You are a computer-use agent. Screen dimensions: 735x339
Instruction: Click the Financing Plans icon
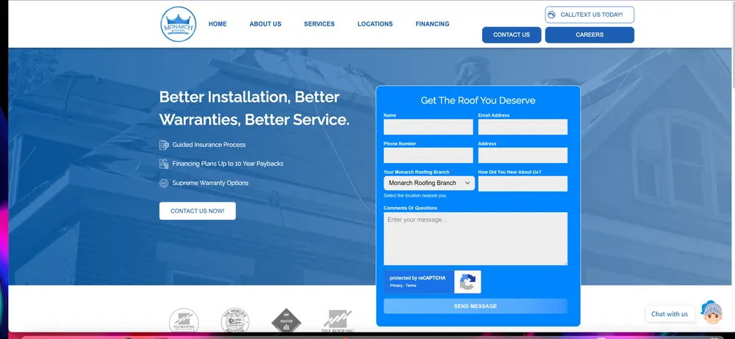164,164
